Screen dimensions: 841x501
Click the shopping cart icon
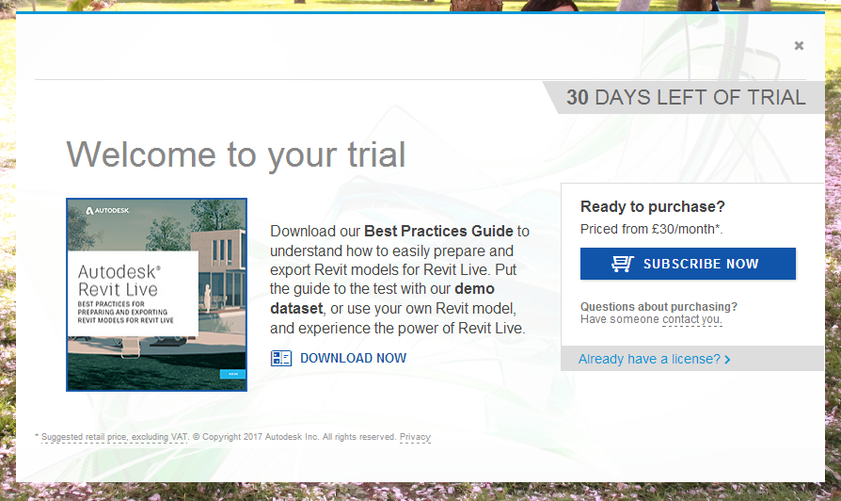[x=622, y=264]
